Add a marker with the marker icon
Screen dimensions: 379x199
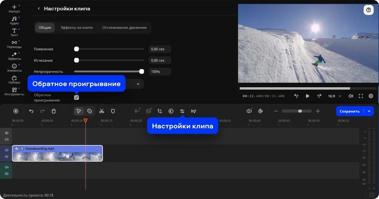tap(113, 111)
